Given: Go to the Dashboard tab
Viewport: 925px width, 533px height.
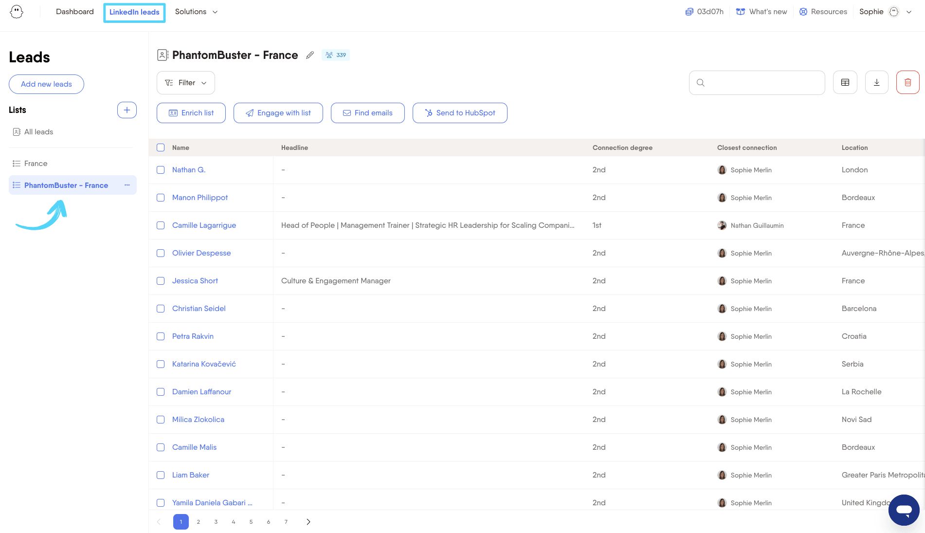Looking at the screenshot, I should [x=75, y=12].
